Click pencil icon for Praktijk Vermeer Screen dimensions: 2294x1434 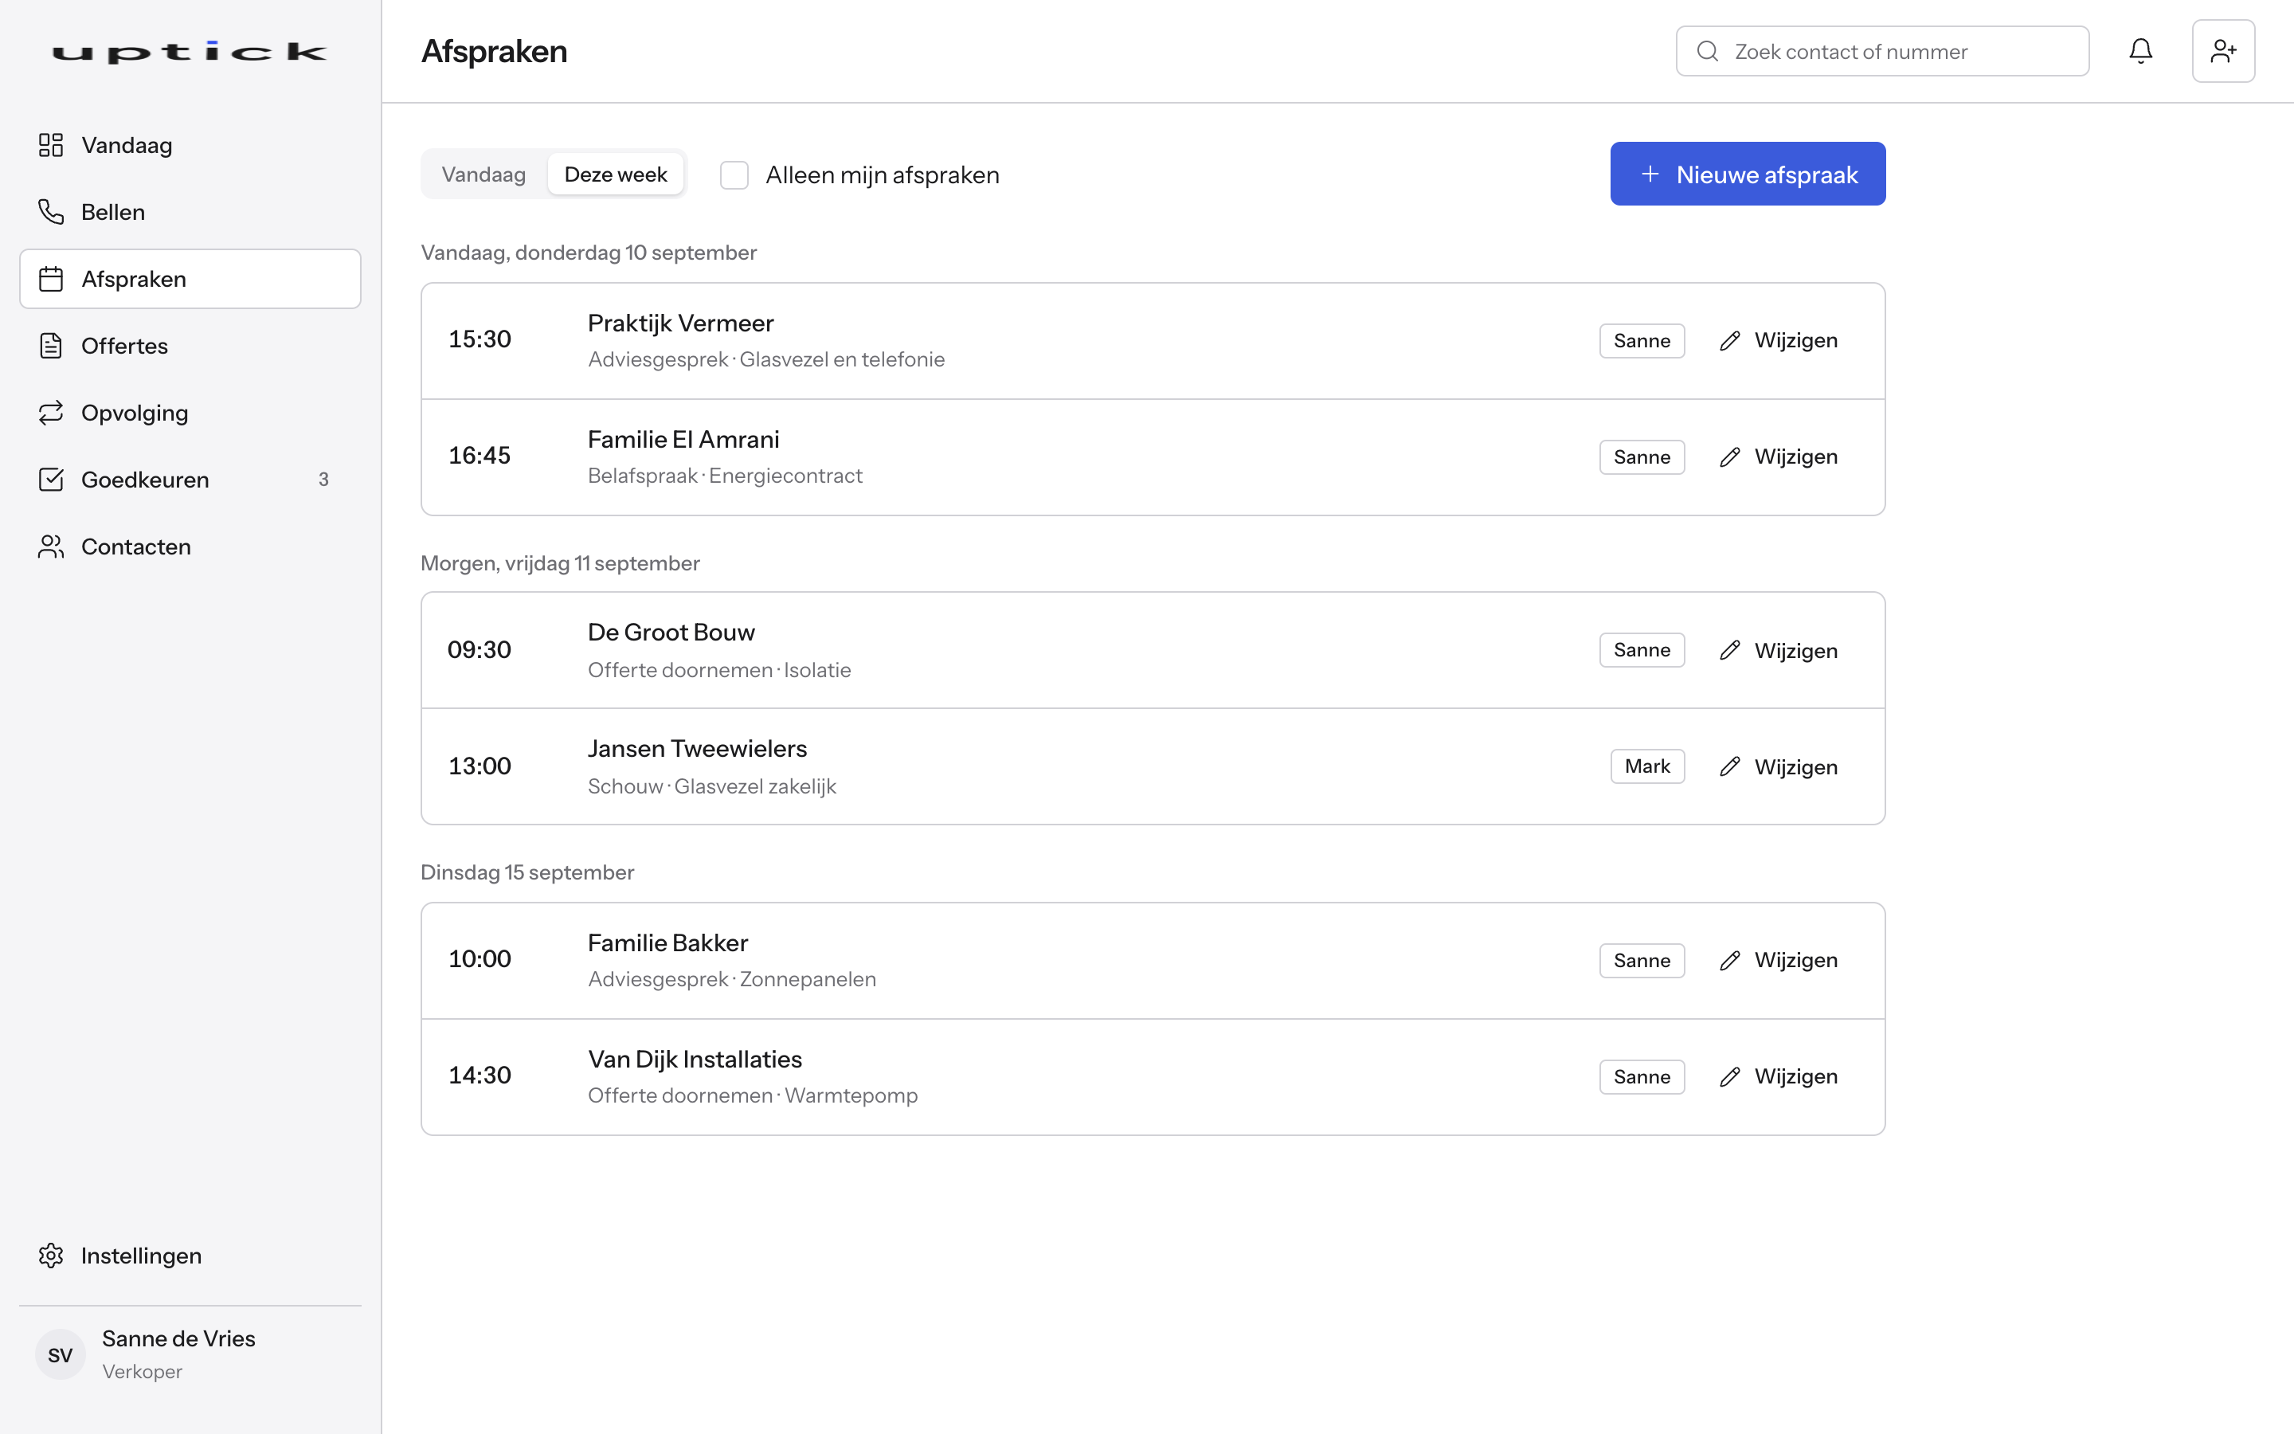click(1730, 340)
